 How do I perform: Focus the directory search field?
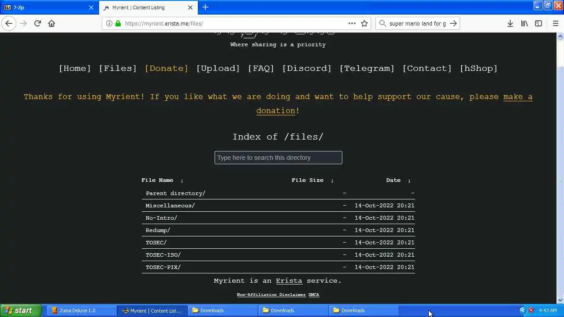(x=278, y=158)
